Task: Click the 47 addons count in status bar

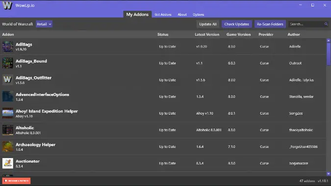Action: click(307, 181)
